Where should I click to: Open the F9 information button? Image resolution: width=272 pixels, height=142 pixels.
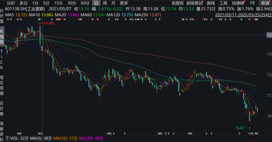252,3
